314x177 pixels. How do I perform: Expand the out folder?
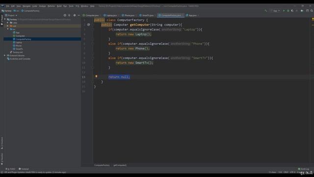[8, 26]
